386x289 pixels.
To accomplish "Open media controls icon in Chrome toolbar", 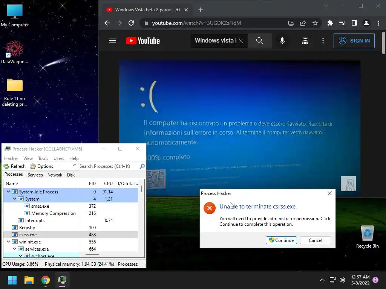I will click(342, 23).
